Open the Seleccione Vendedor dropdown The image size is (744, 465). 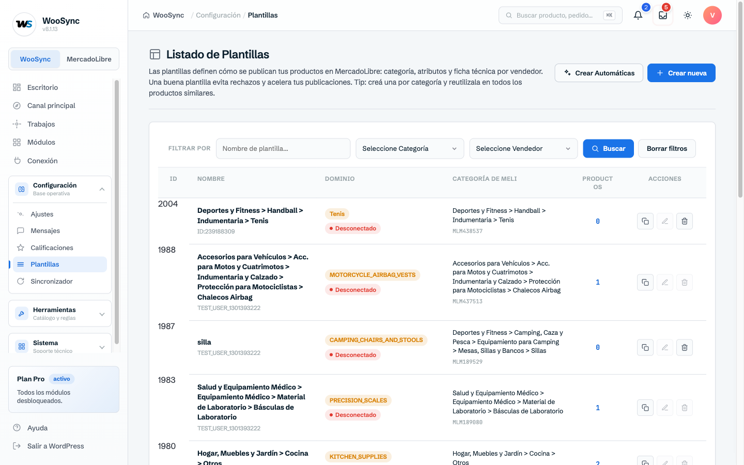coord(523,148)
